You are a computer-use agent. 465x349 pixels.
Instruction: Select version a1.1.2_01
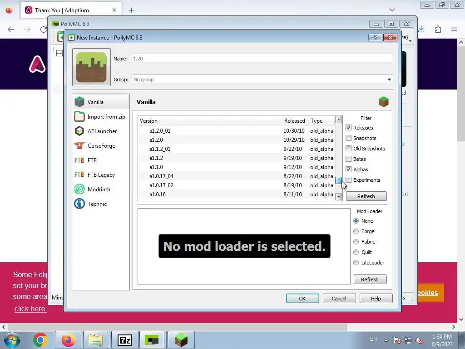pyautogui.click(x=236, y=149)
